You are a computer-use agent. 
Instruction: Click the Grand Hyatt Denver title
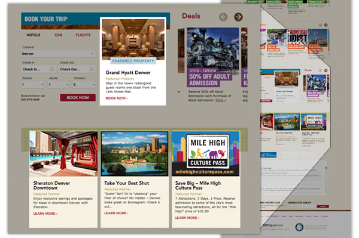coord(128,73)
